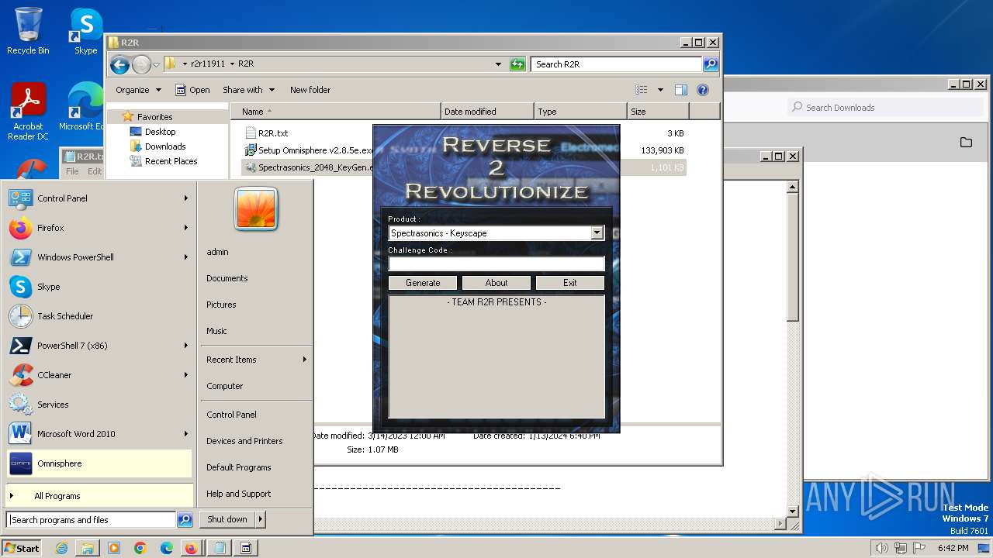This screenshot has width=993, height=558.
Task: Open Google Chrome taskbar icon
Action: click(140, 548)
